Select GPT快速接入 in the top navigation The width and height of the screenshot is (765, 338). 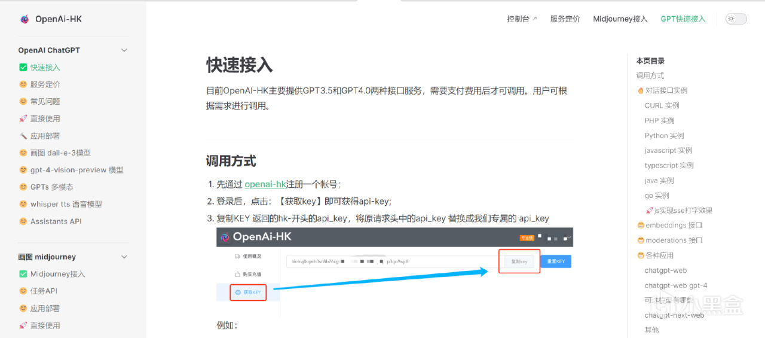pyautogui.click(x=683, y=19)
